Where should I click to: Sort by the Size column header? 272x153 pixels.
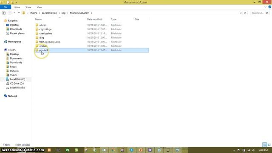[x=137, y=19]
